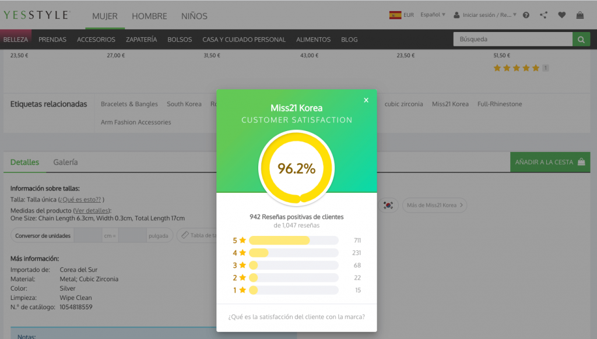
Task: Open the HOMBRE menu
Action: [149, 16]
